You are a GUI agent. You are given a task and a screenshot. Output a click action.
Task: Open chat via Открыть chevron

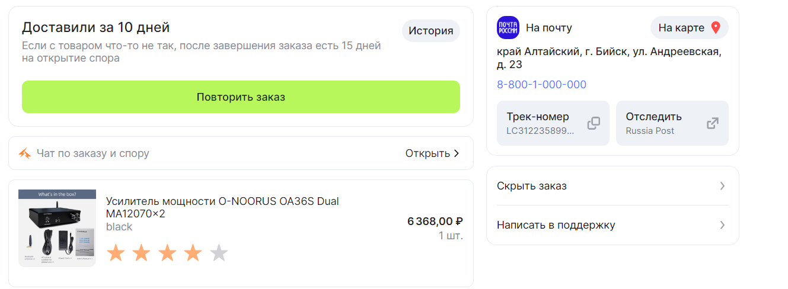(456, 153)
